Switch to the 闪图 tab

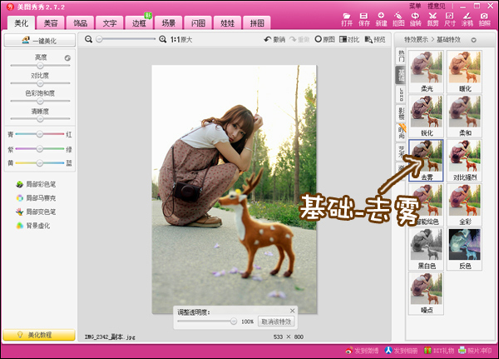[x=198, y=23]
